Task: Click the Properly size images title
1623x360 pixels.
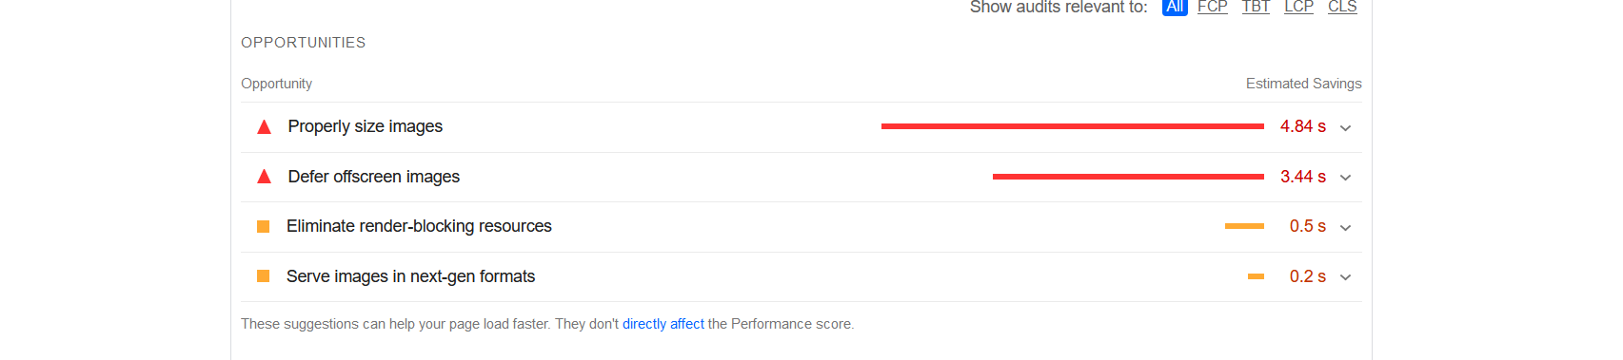Action: click(x=366, y=126)
